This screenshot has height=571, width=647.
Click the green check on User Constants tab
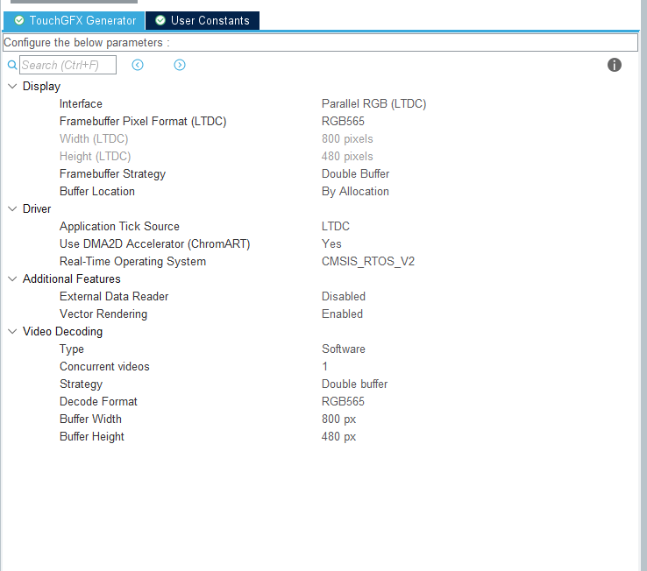(x=160, y=20)
